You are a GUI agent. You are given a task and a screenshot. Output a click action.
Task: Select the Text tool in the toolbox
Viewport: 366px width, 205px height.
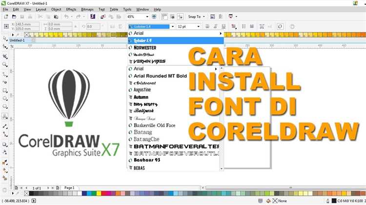(4, 117)
